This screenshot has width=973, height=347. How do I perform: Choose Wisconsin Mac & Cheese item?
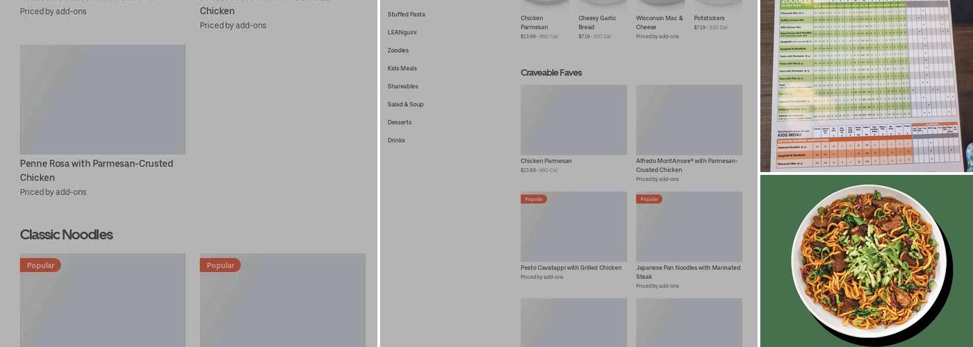[660, 22]
